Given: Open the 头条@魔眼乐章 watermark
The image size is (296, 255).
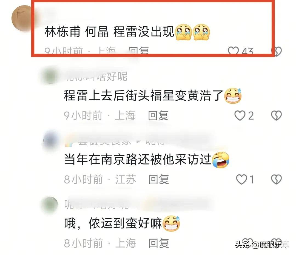Looking at the screenshot, I should click(262, 245).
